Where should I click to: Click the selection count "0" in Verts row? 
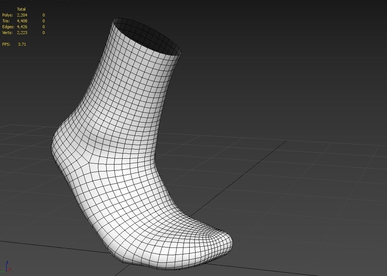click(44, 33)
